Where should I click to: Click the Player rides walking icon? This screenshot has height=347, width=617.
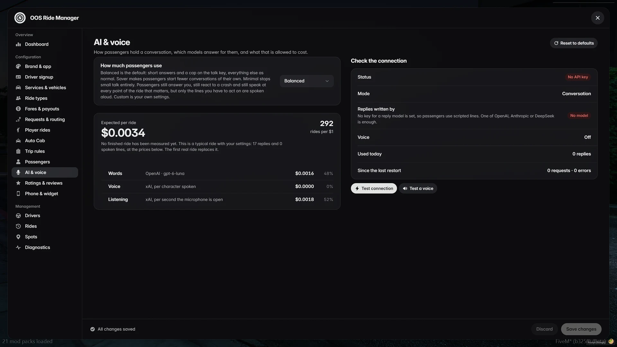pyautogui.click(x=18, y=130)
